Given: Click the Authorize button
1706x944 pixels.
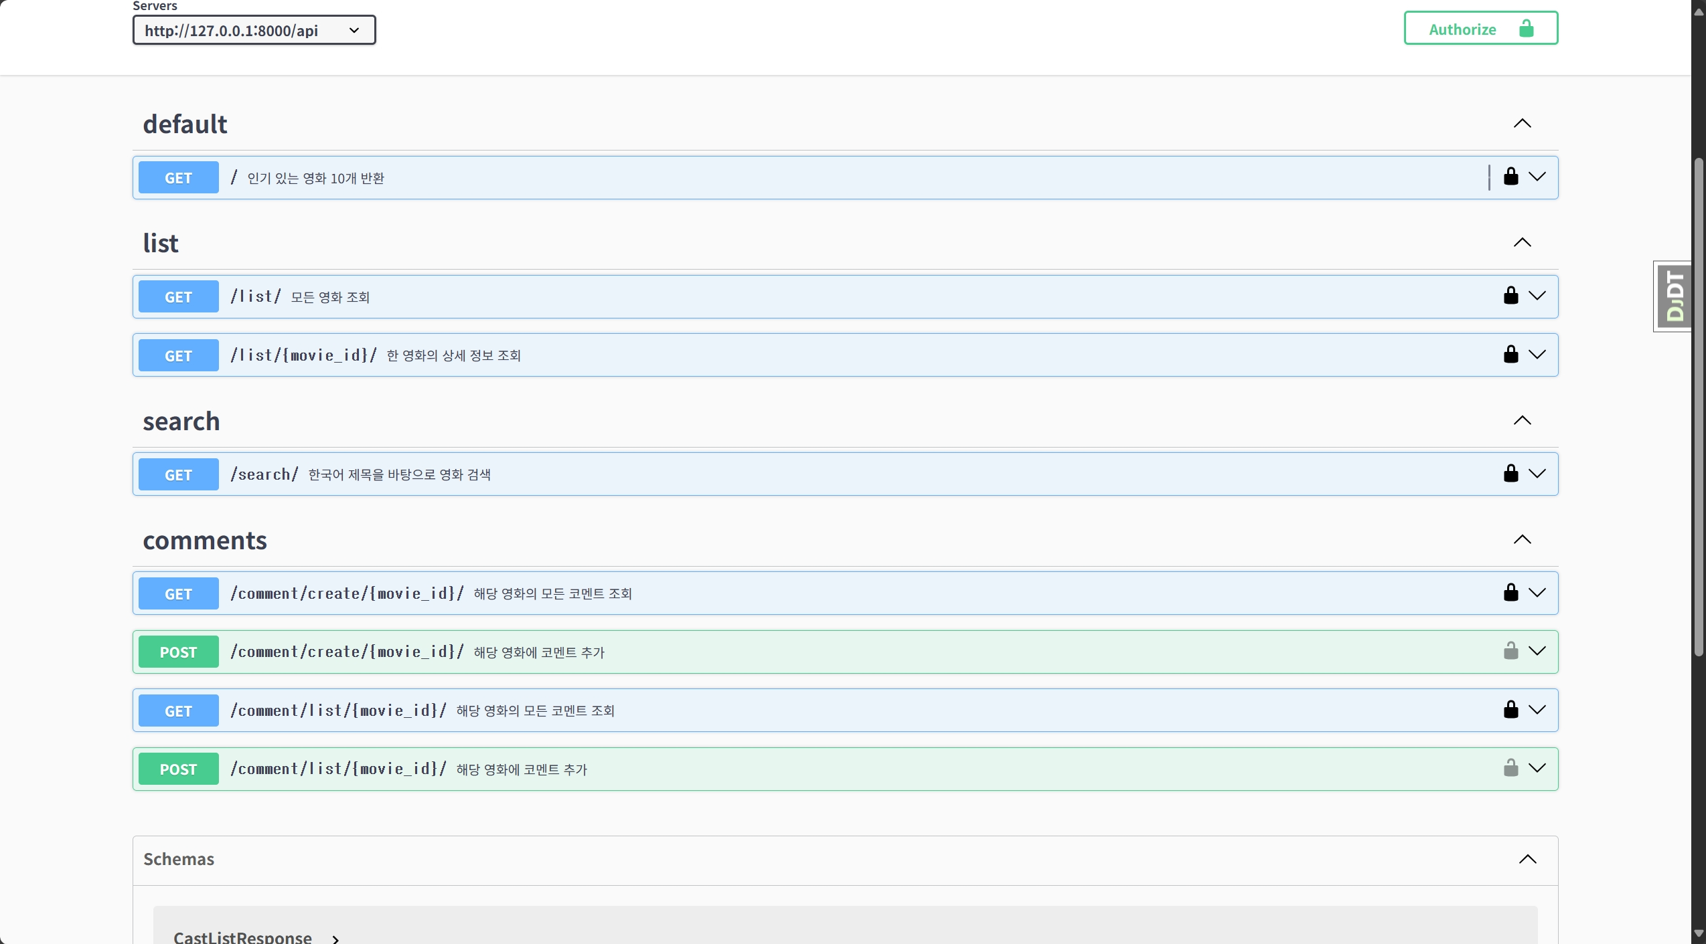Looking at the screenshot, I should coord(1480,29).
